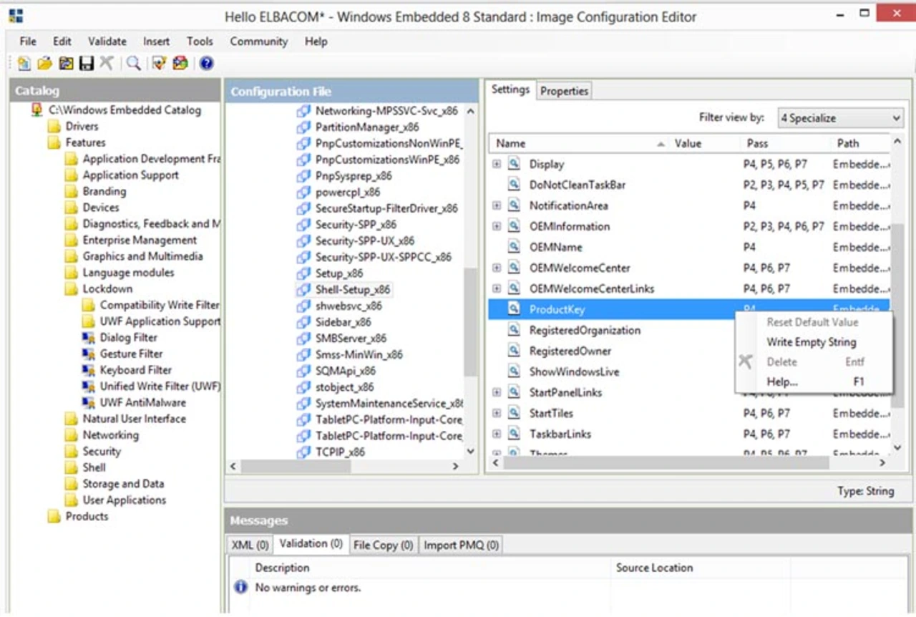Click the icon beside Shell-Setup_x86
Viewport: 916px width, 617px height.
tap(304, 290)
